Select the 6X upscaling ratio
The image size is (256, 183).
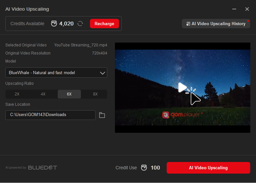(69, 94)
